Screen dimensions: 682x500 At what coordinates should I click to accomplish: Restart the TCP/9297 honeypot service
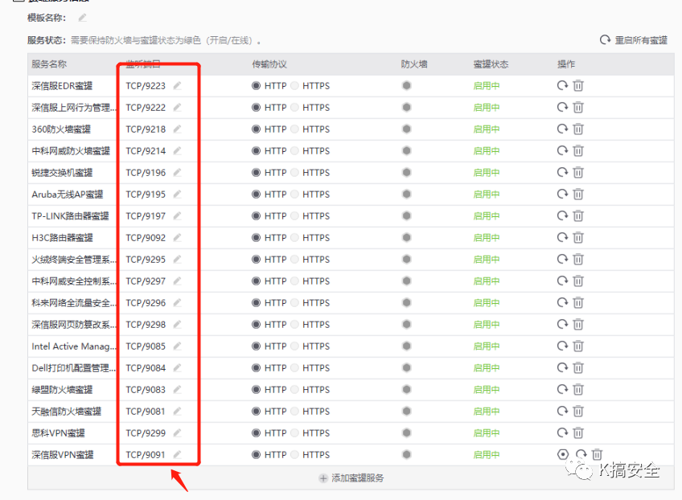click(562, 281)
